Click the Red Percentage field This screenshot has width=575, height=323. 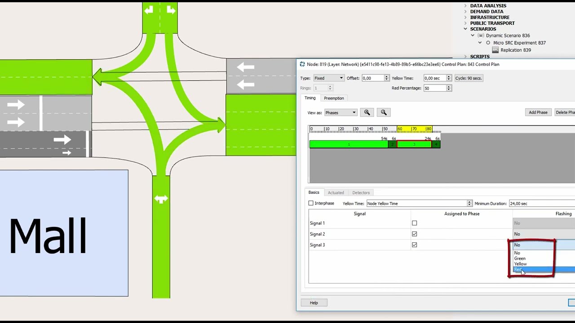click(435, 88)
